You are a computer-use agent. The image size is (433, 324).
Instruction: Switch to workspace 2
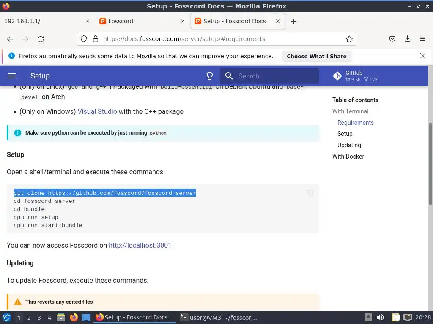(x=29, y=318)
